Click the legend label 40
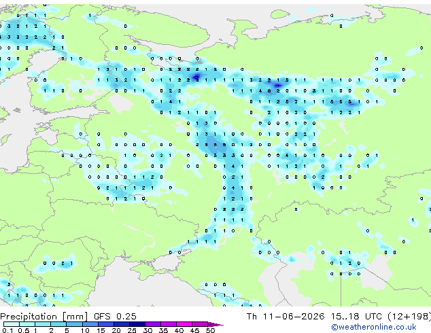This screenshot has height=333, width=431. point(179,330)
